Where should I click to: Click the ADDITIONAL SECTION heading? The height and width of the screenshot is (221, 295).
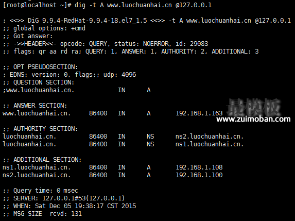coord(42,160)
